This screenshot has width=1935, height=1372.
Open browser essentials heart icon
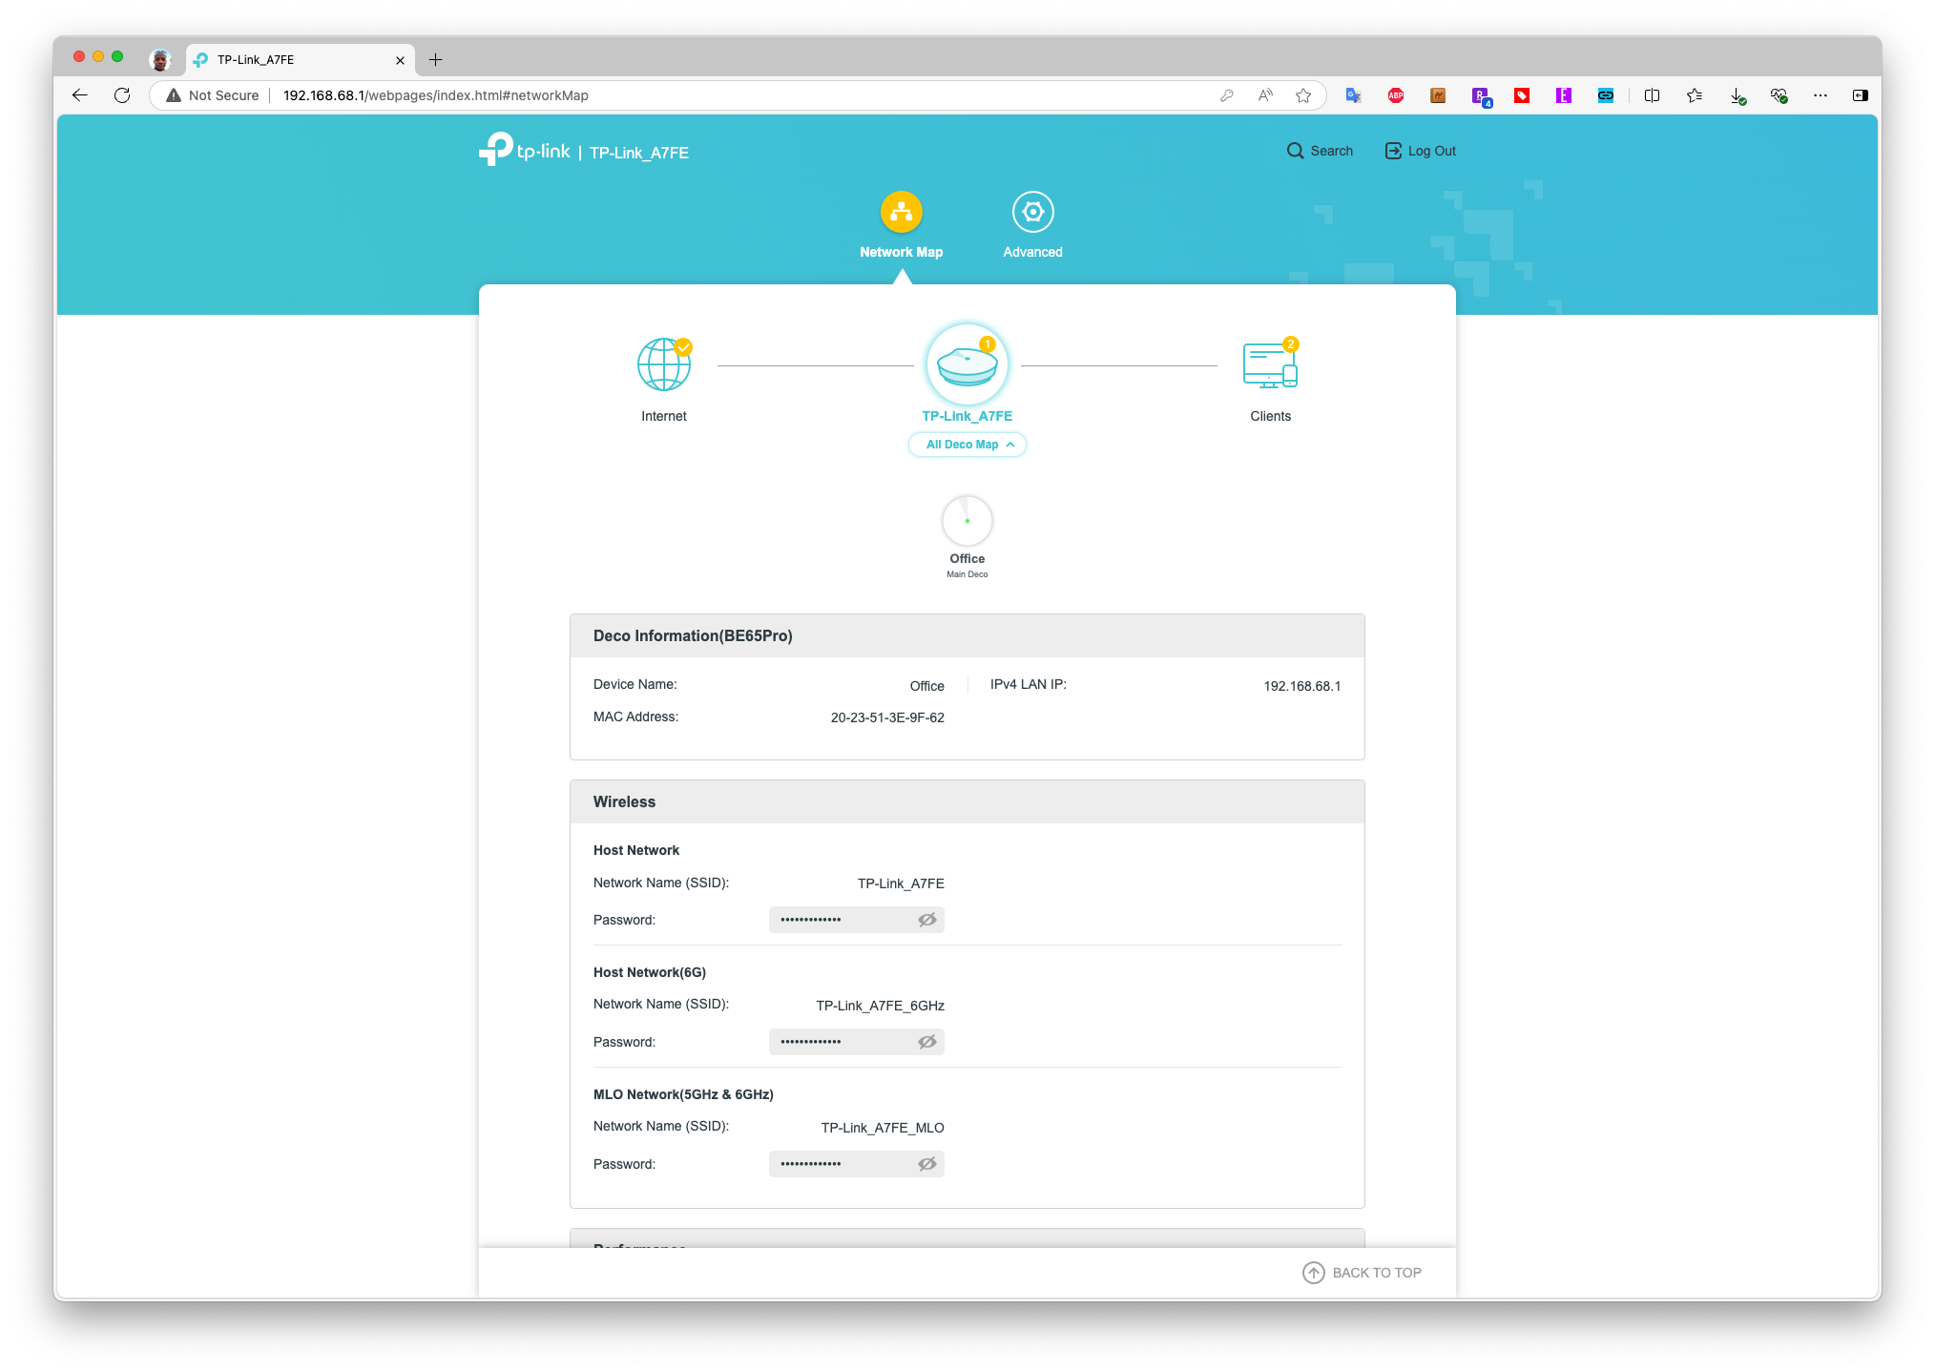[x=1779, y=95]
